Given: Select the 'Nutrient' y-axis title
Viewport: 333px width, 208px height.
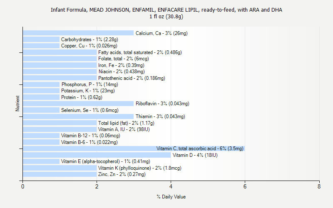Looking at the screenshot, I should [17, 103].
